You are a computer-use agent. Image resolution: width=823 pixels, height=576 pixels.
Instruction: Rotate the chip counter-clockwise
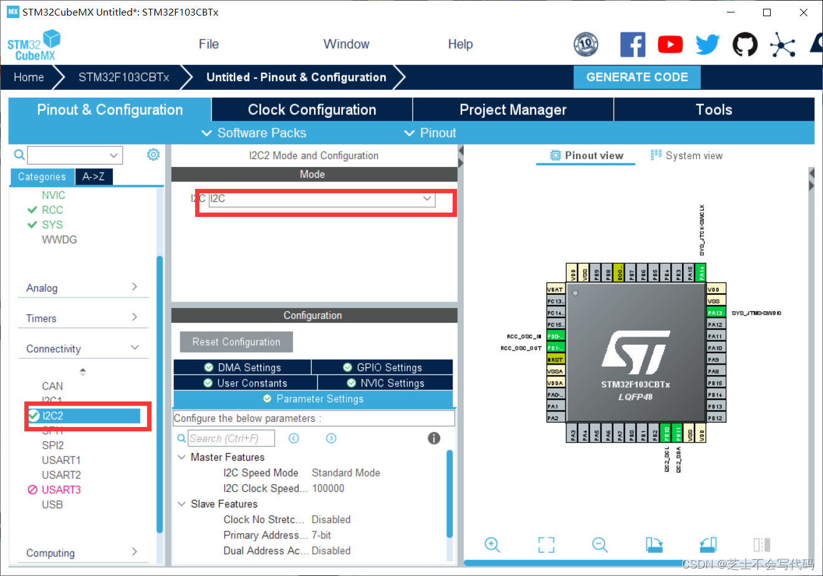(708, 545)
